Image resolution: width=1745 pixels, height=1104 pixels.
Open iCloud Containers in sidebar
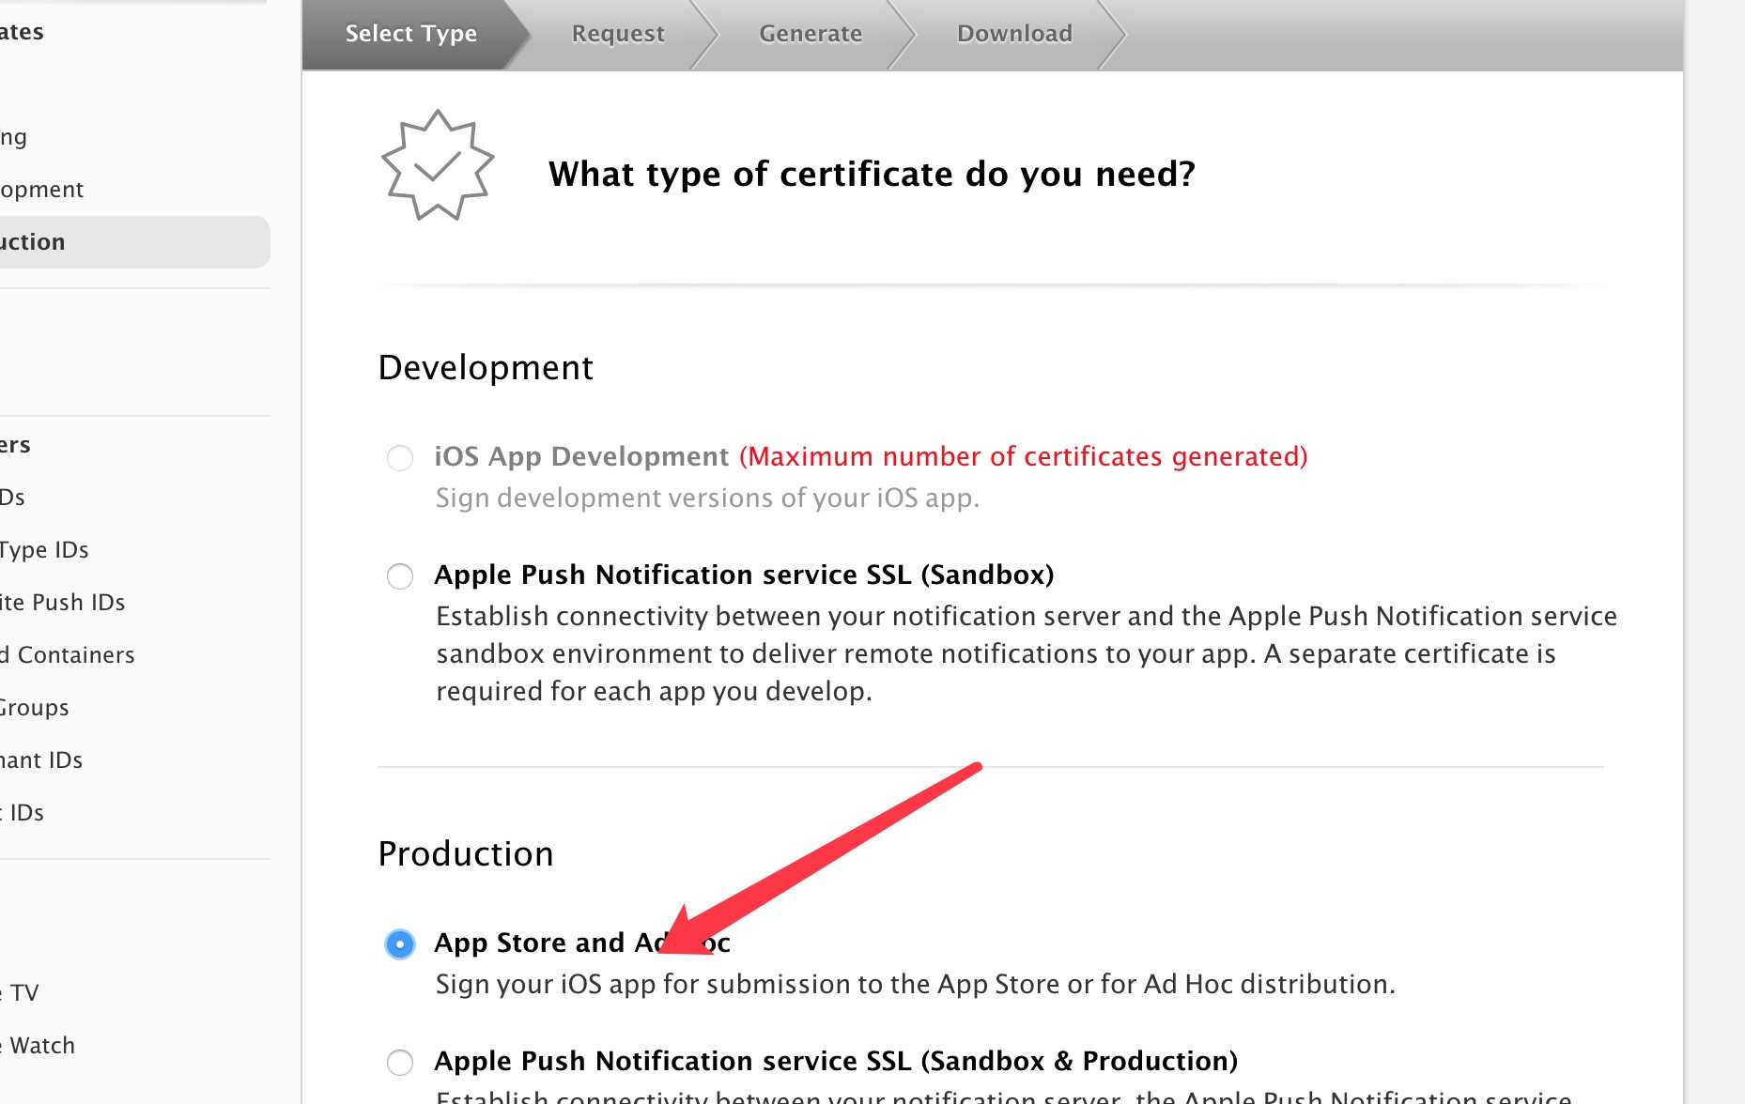[x=67, y=655]
